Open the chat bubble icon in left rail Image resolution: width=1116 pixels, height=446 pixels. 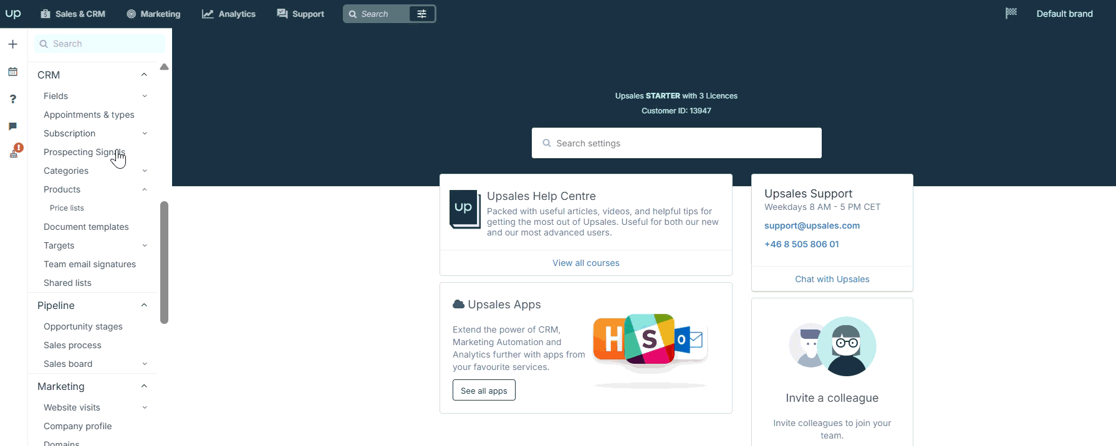pos(12,126)
